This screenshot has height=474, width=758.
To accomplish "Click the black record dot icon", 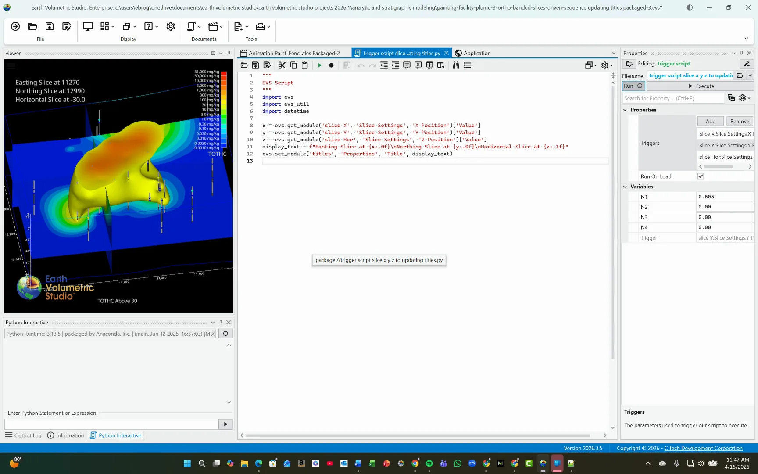I will point(331,65).
